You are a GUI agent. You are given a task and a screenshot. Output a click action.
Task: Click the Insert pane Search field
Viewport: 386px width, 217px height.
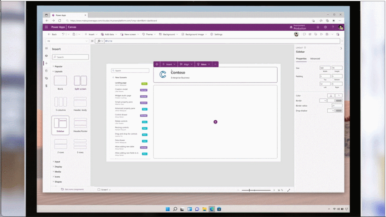click(x=70, y=57)
